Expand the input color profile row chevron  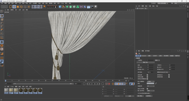click(136, 91)
